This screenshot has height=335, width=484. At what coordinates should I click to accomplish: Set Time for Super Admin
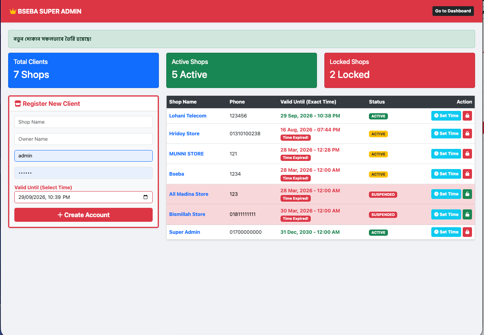[x=446, y=232]
